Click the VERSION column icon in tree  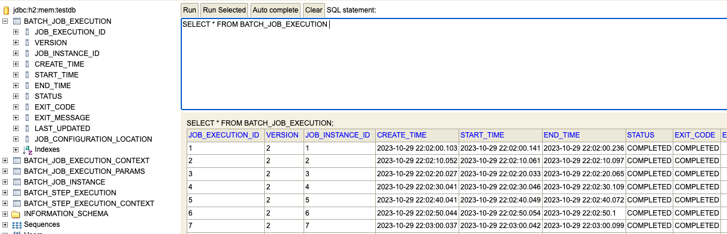[27, 43]
